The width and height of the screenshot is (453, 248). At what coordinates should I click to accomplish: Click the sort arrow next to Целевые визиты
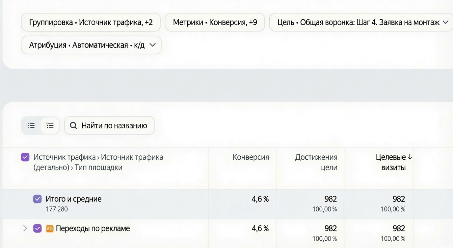coord(410,157)
